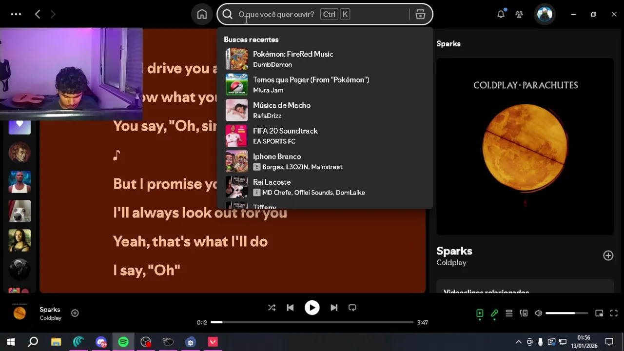
Task: Mute with the volume speaker icon
Action: pos(538,313)
